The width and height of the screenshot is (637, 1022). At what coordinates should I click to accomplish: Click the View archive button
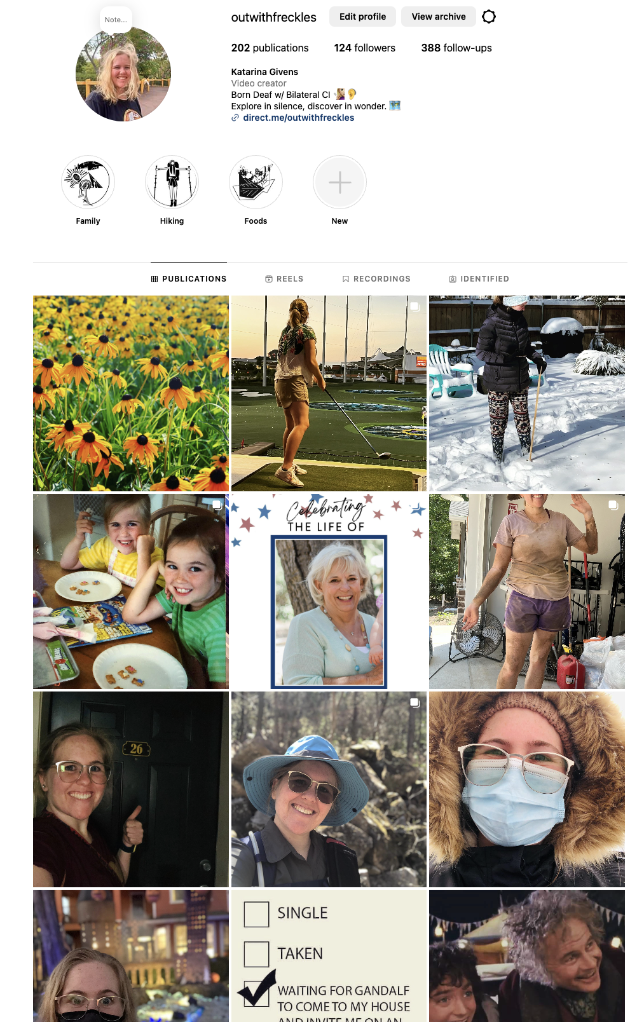[x=439, y=17]
